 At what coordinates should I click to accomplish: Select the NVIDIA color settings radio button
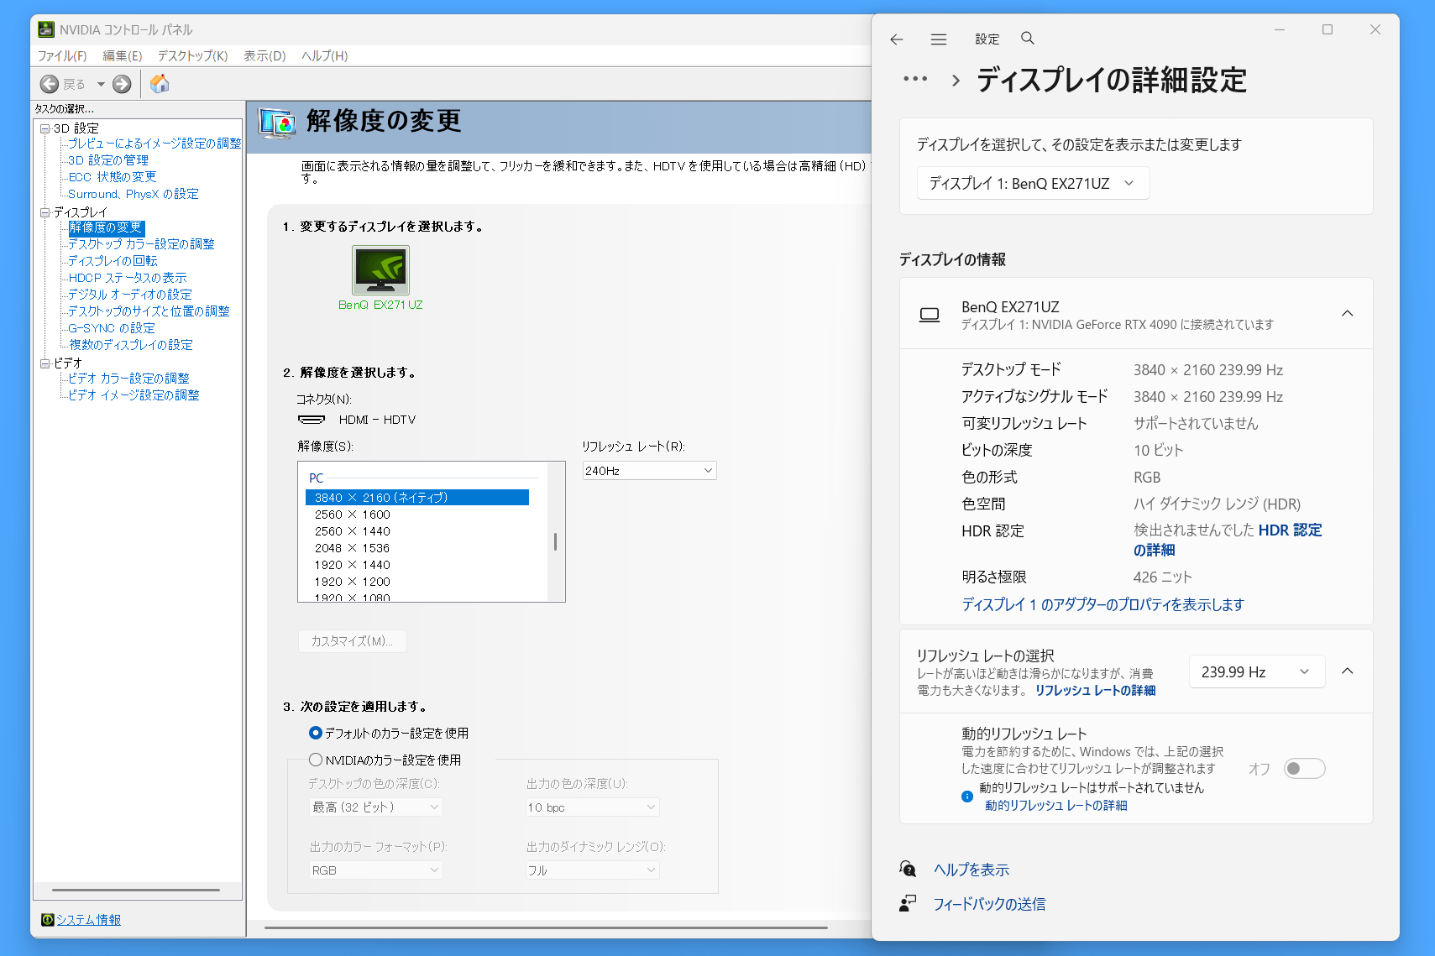316,760
